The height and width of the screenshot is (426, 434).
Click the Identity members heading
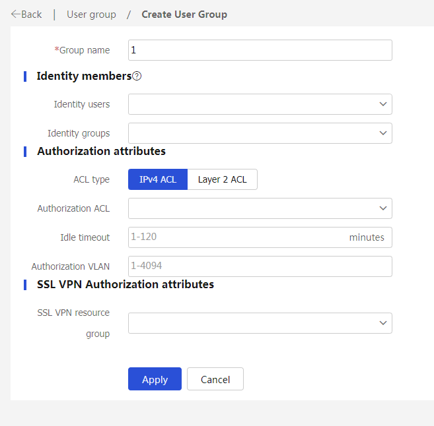[84, 76]
